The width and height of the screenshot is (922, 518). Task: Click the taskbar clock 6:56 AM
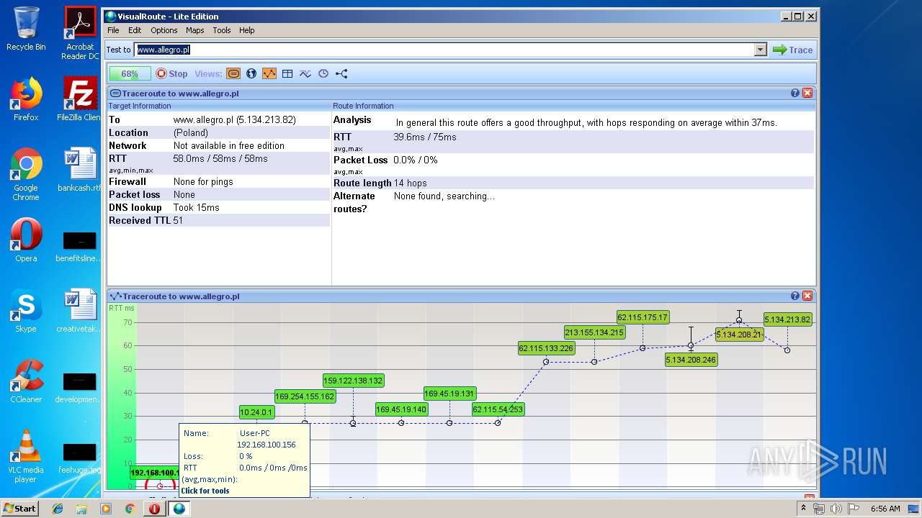[x=885, y=509]
